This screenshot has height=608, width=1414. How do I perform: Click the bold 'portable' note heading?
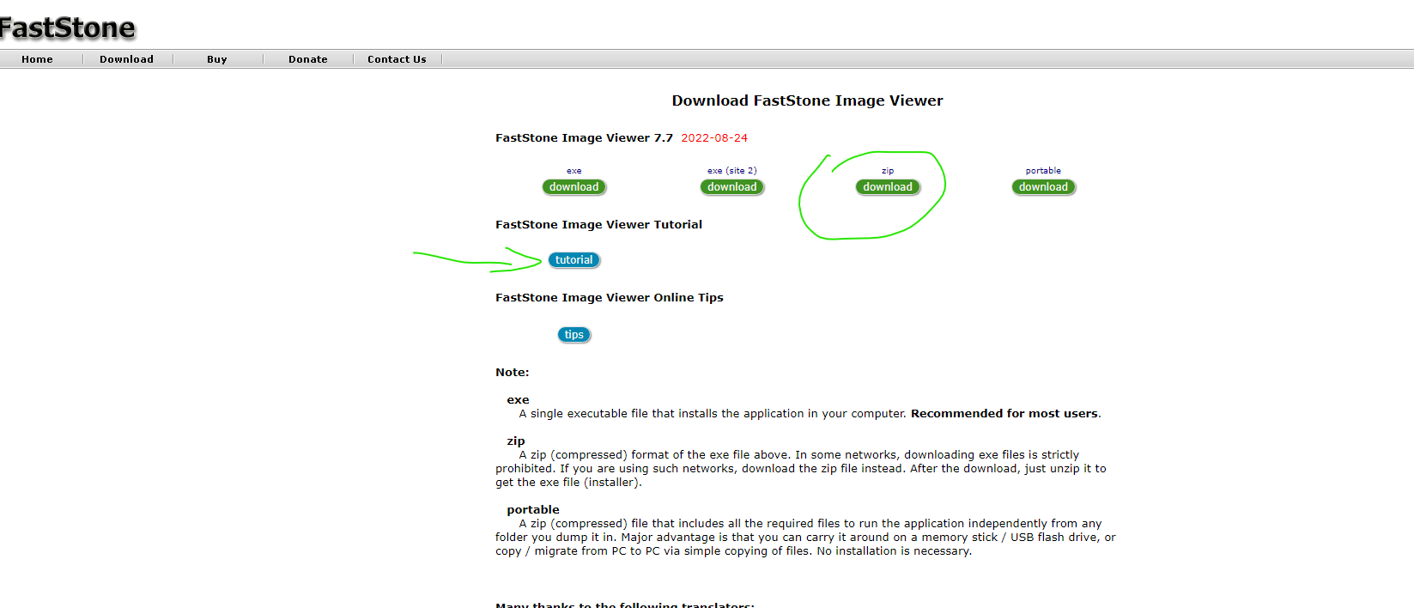(533, 509)
